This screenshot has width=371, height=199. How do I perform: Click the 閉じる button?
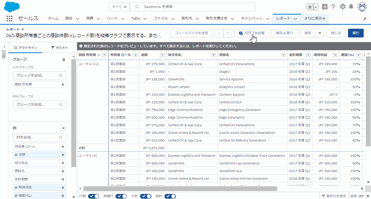(336, 33)
